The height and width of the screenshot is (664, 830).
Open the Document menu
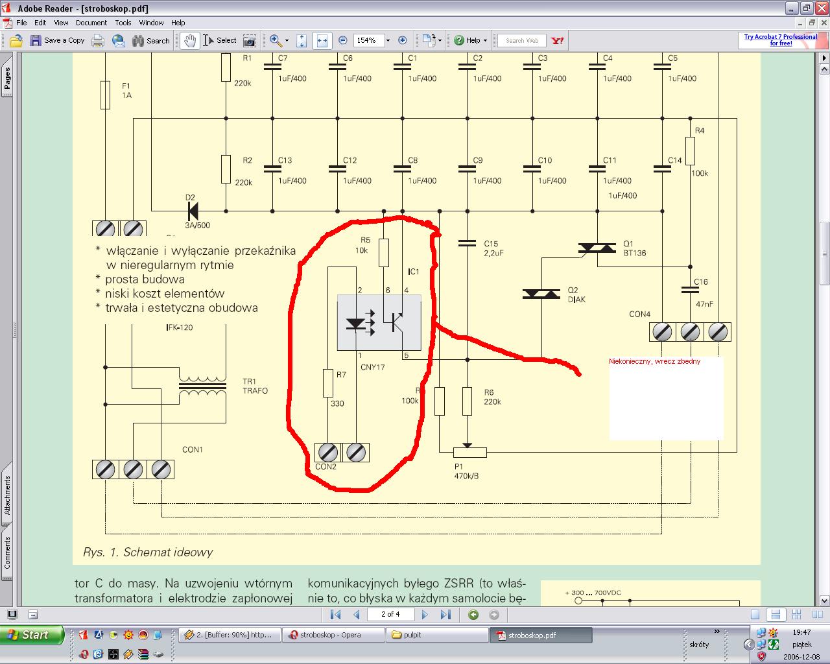coord(91,23)
